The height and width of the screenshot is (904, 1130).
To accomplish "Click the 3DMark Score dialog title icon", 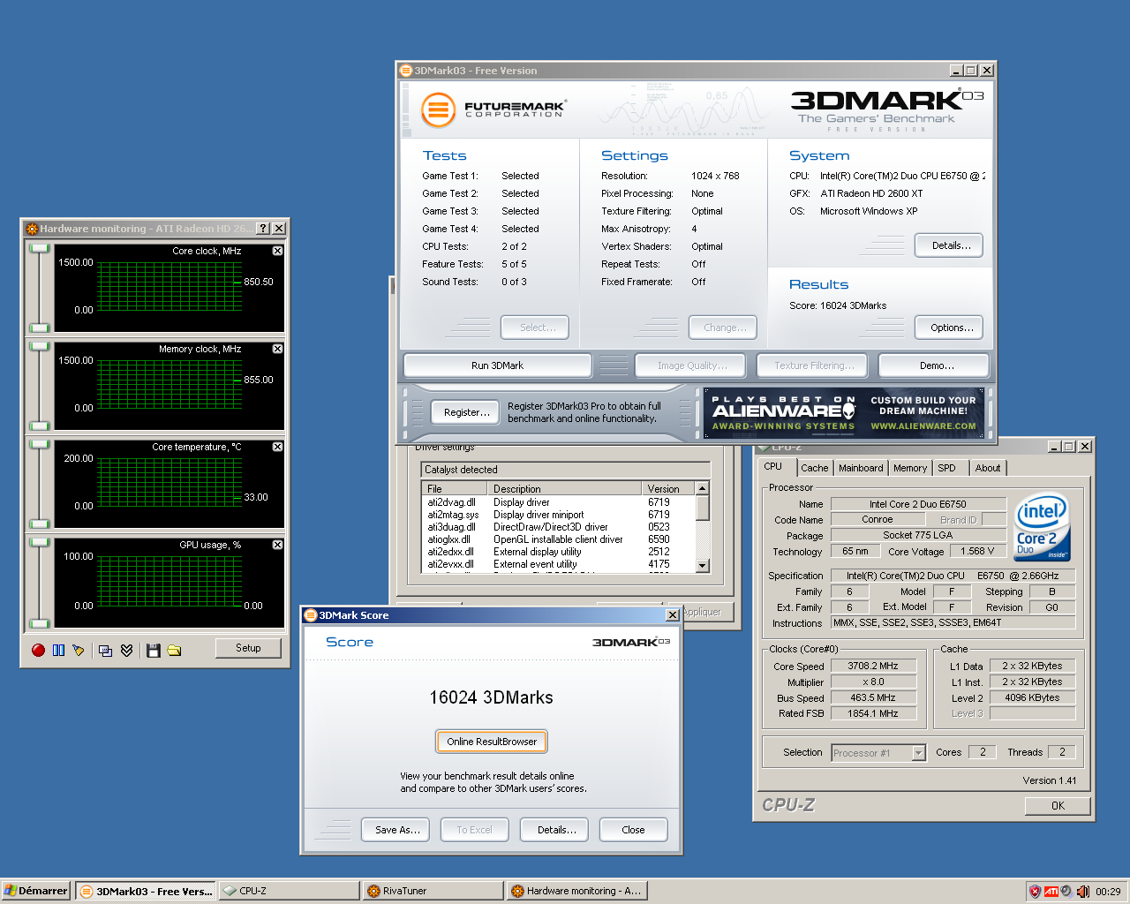I will [x=311, y=615].
